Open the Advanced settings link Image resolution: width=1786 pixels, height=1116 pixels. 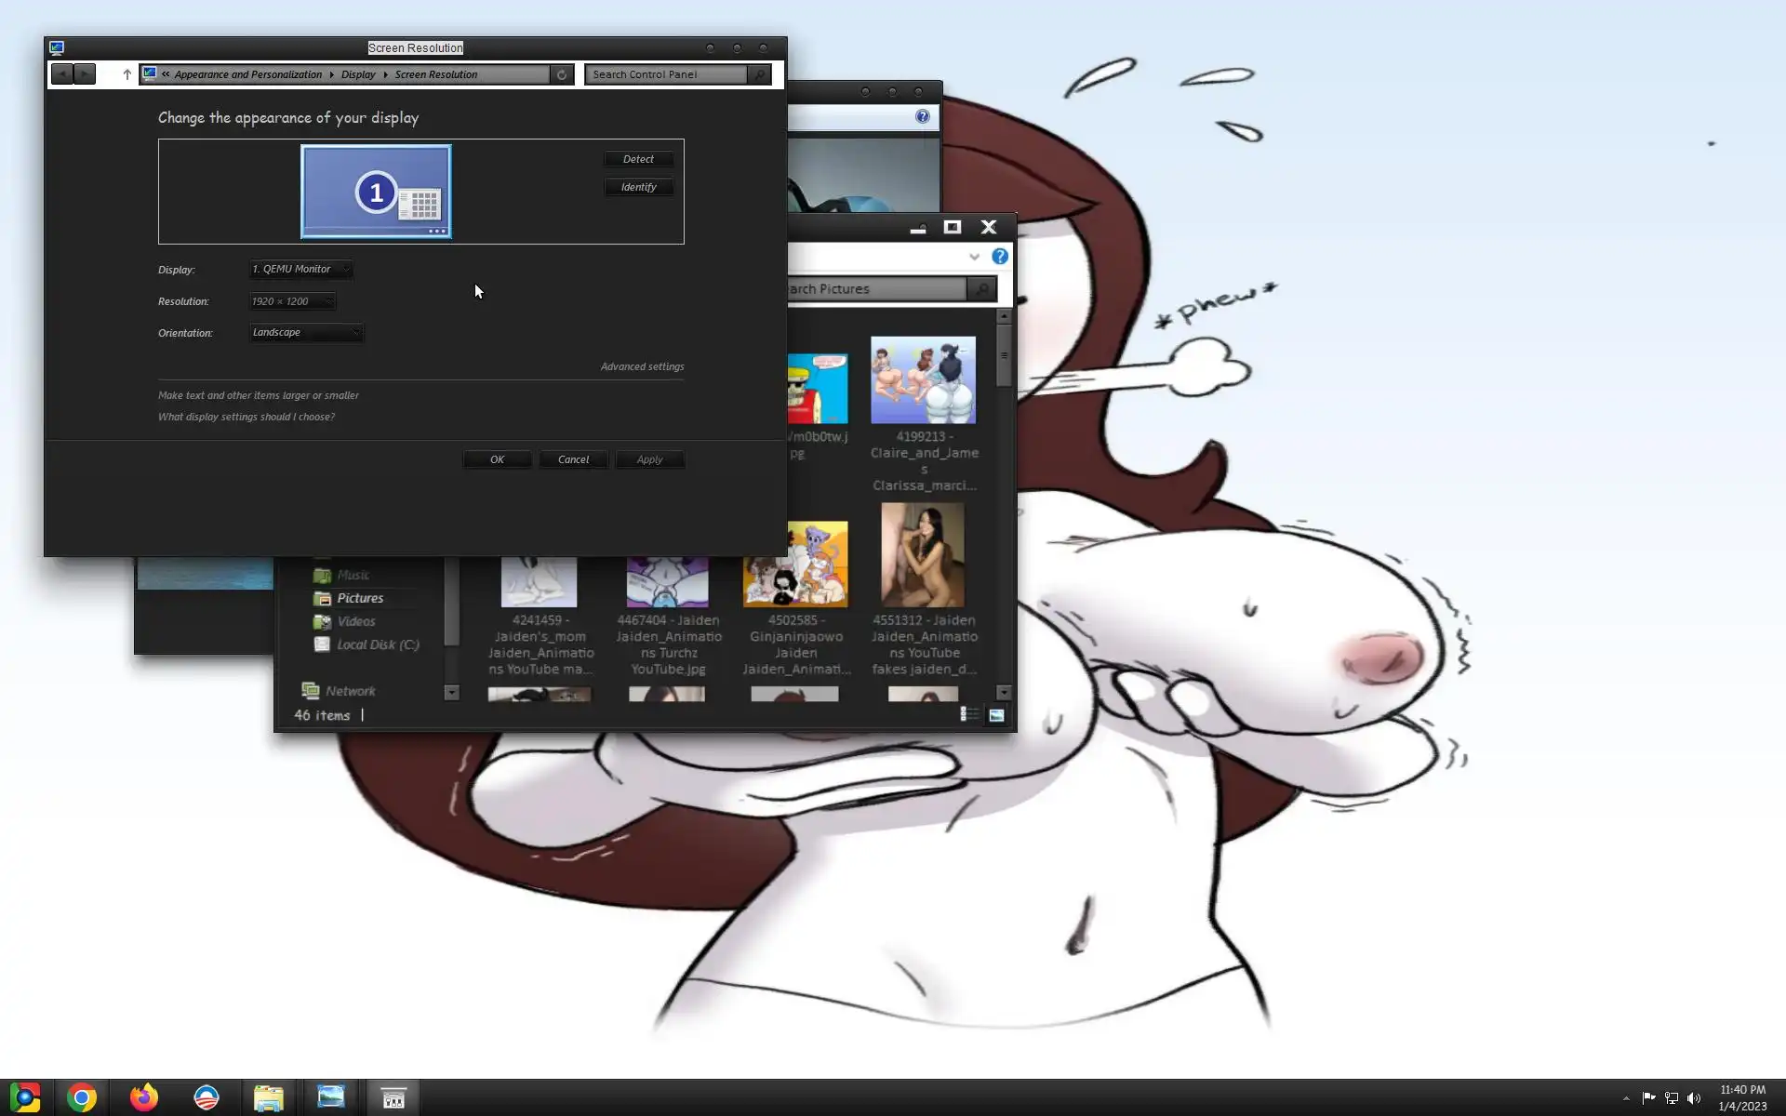642,366
